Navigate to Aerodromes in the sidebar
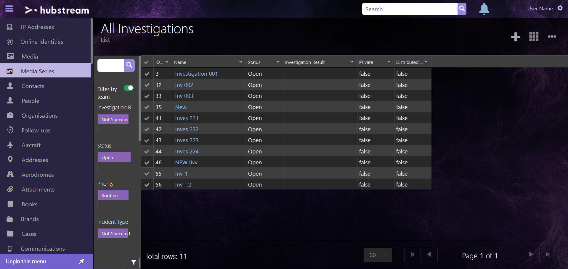 [x=38, y=175]
